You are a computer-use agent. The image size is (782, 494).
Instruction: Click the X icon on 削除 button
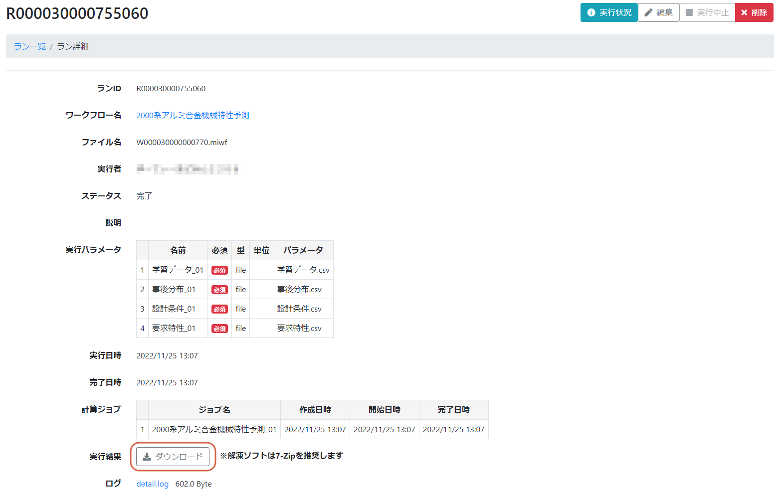point(744,12)
